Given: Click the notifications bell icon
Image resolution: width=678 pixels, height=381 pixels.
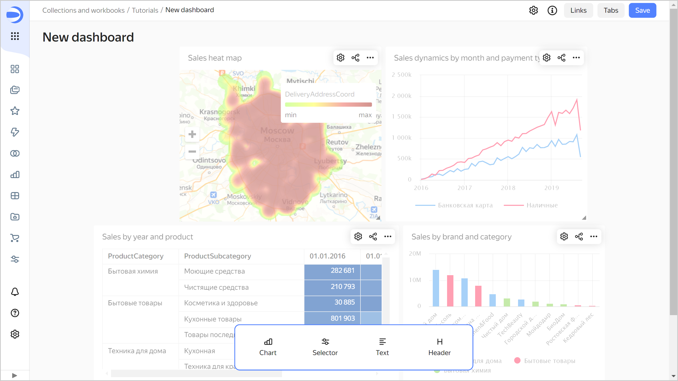Looking at the screenshot, I should pos(15,292).
